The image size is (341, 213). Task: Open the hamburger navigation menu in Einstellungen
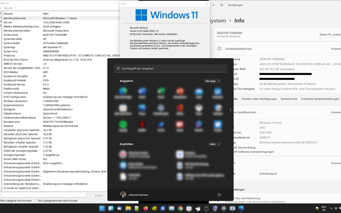click(221, 5)
